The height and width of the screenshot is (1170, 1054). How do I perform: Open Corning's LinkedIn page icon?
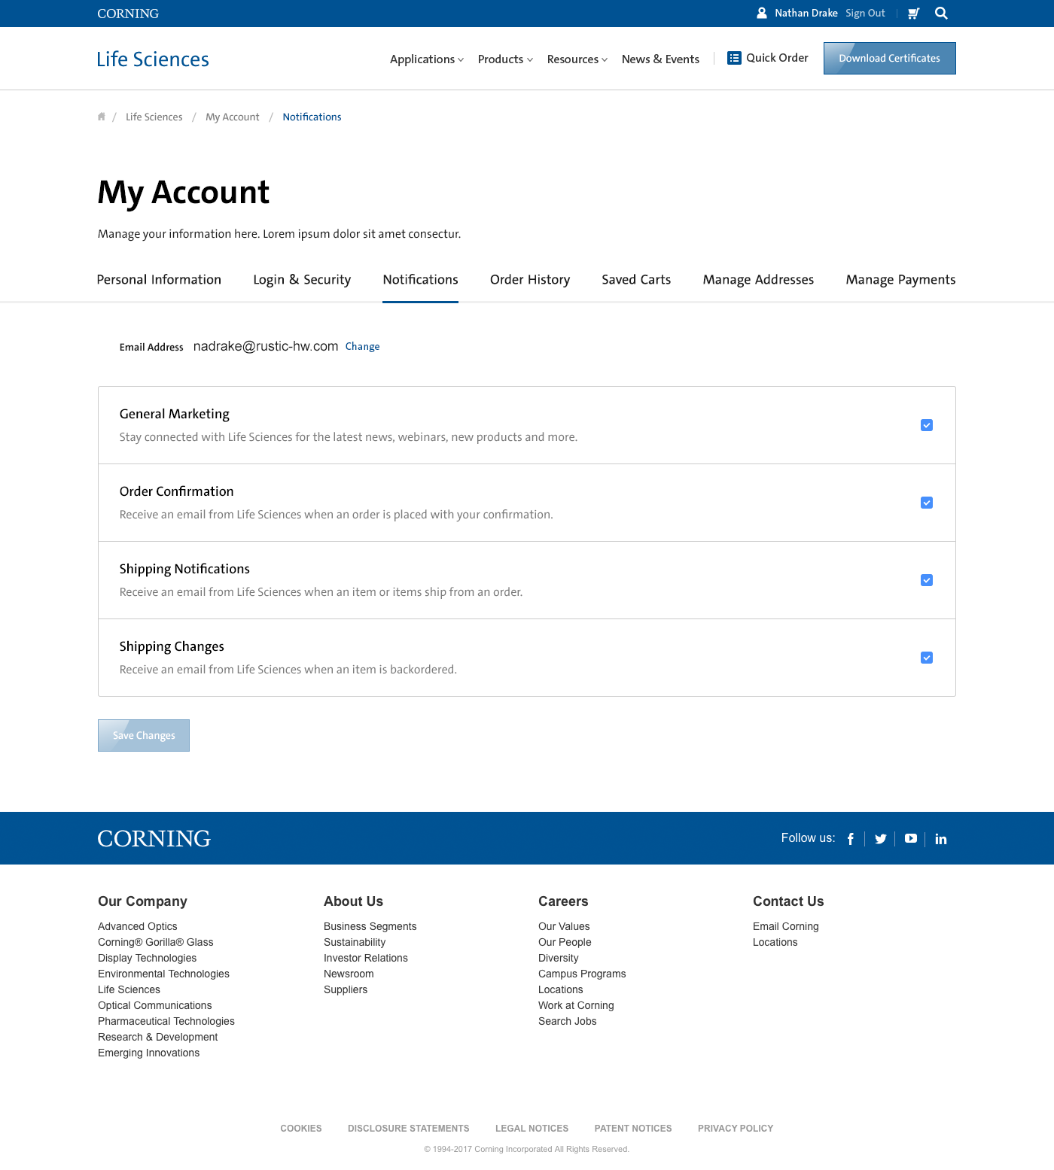[941, 839]
